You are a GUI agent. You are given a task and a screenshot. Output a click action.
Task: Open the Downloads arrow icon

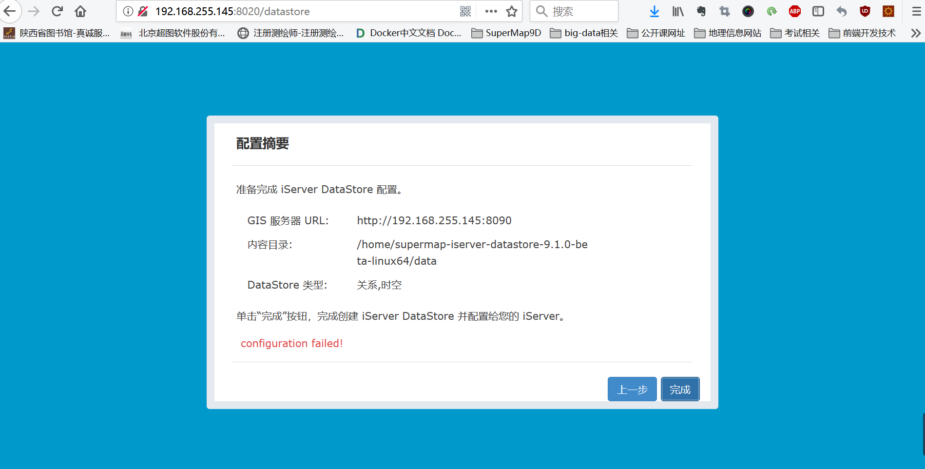pyautogui.click(x=655, y=11)
